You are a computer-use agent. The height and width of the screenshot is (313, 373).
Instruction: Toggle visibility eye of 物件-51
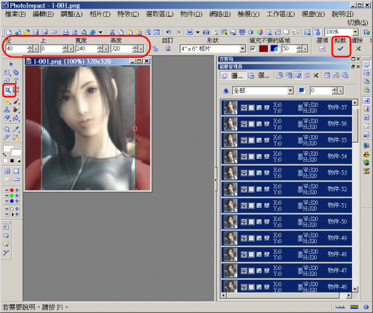tap(244, 205)
